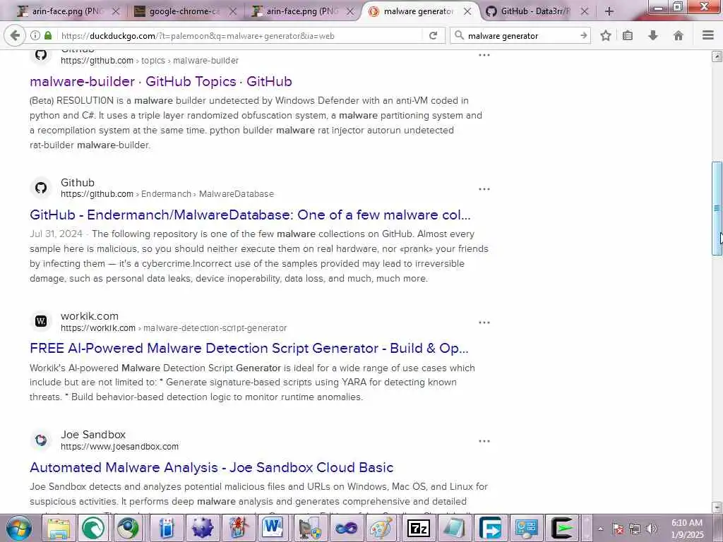Open the blue infinity-loop taskbar icon
723x542 pixels.
(x=346, y=528)
